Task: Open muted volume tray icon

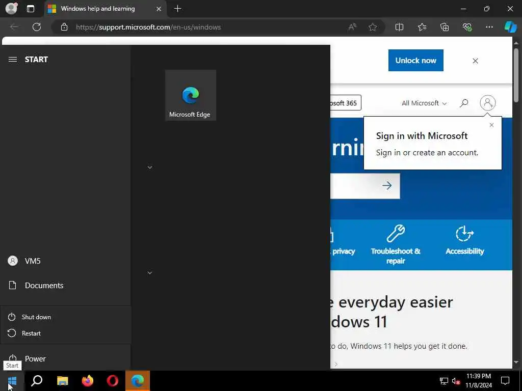Action: pyautogui.click(x=456, y=381)
